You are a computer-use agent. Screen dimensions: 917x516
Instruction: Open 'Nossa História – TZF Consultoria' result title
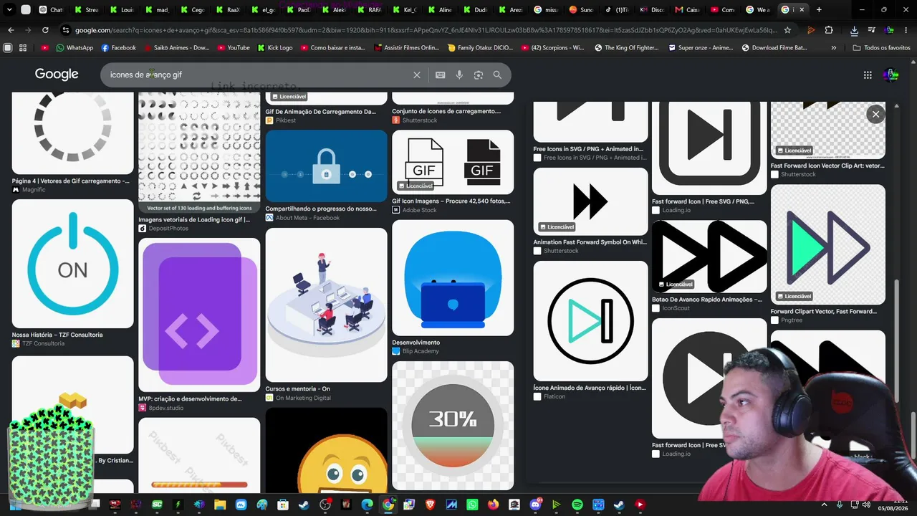(57, 335)
